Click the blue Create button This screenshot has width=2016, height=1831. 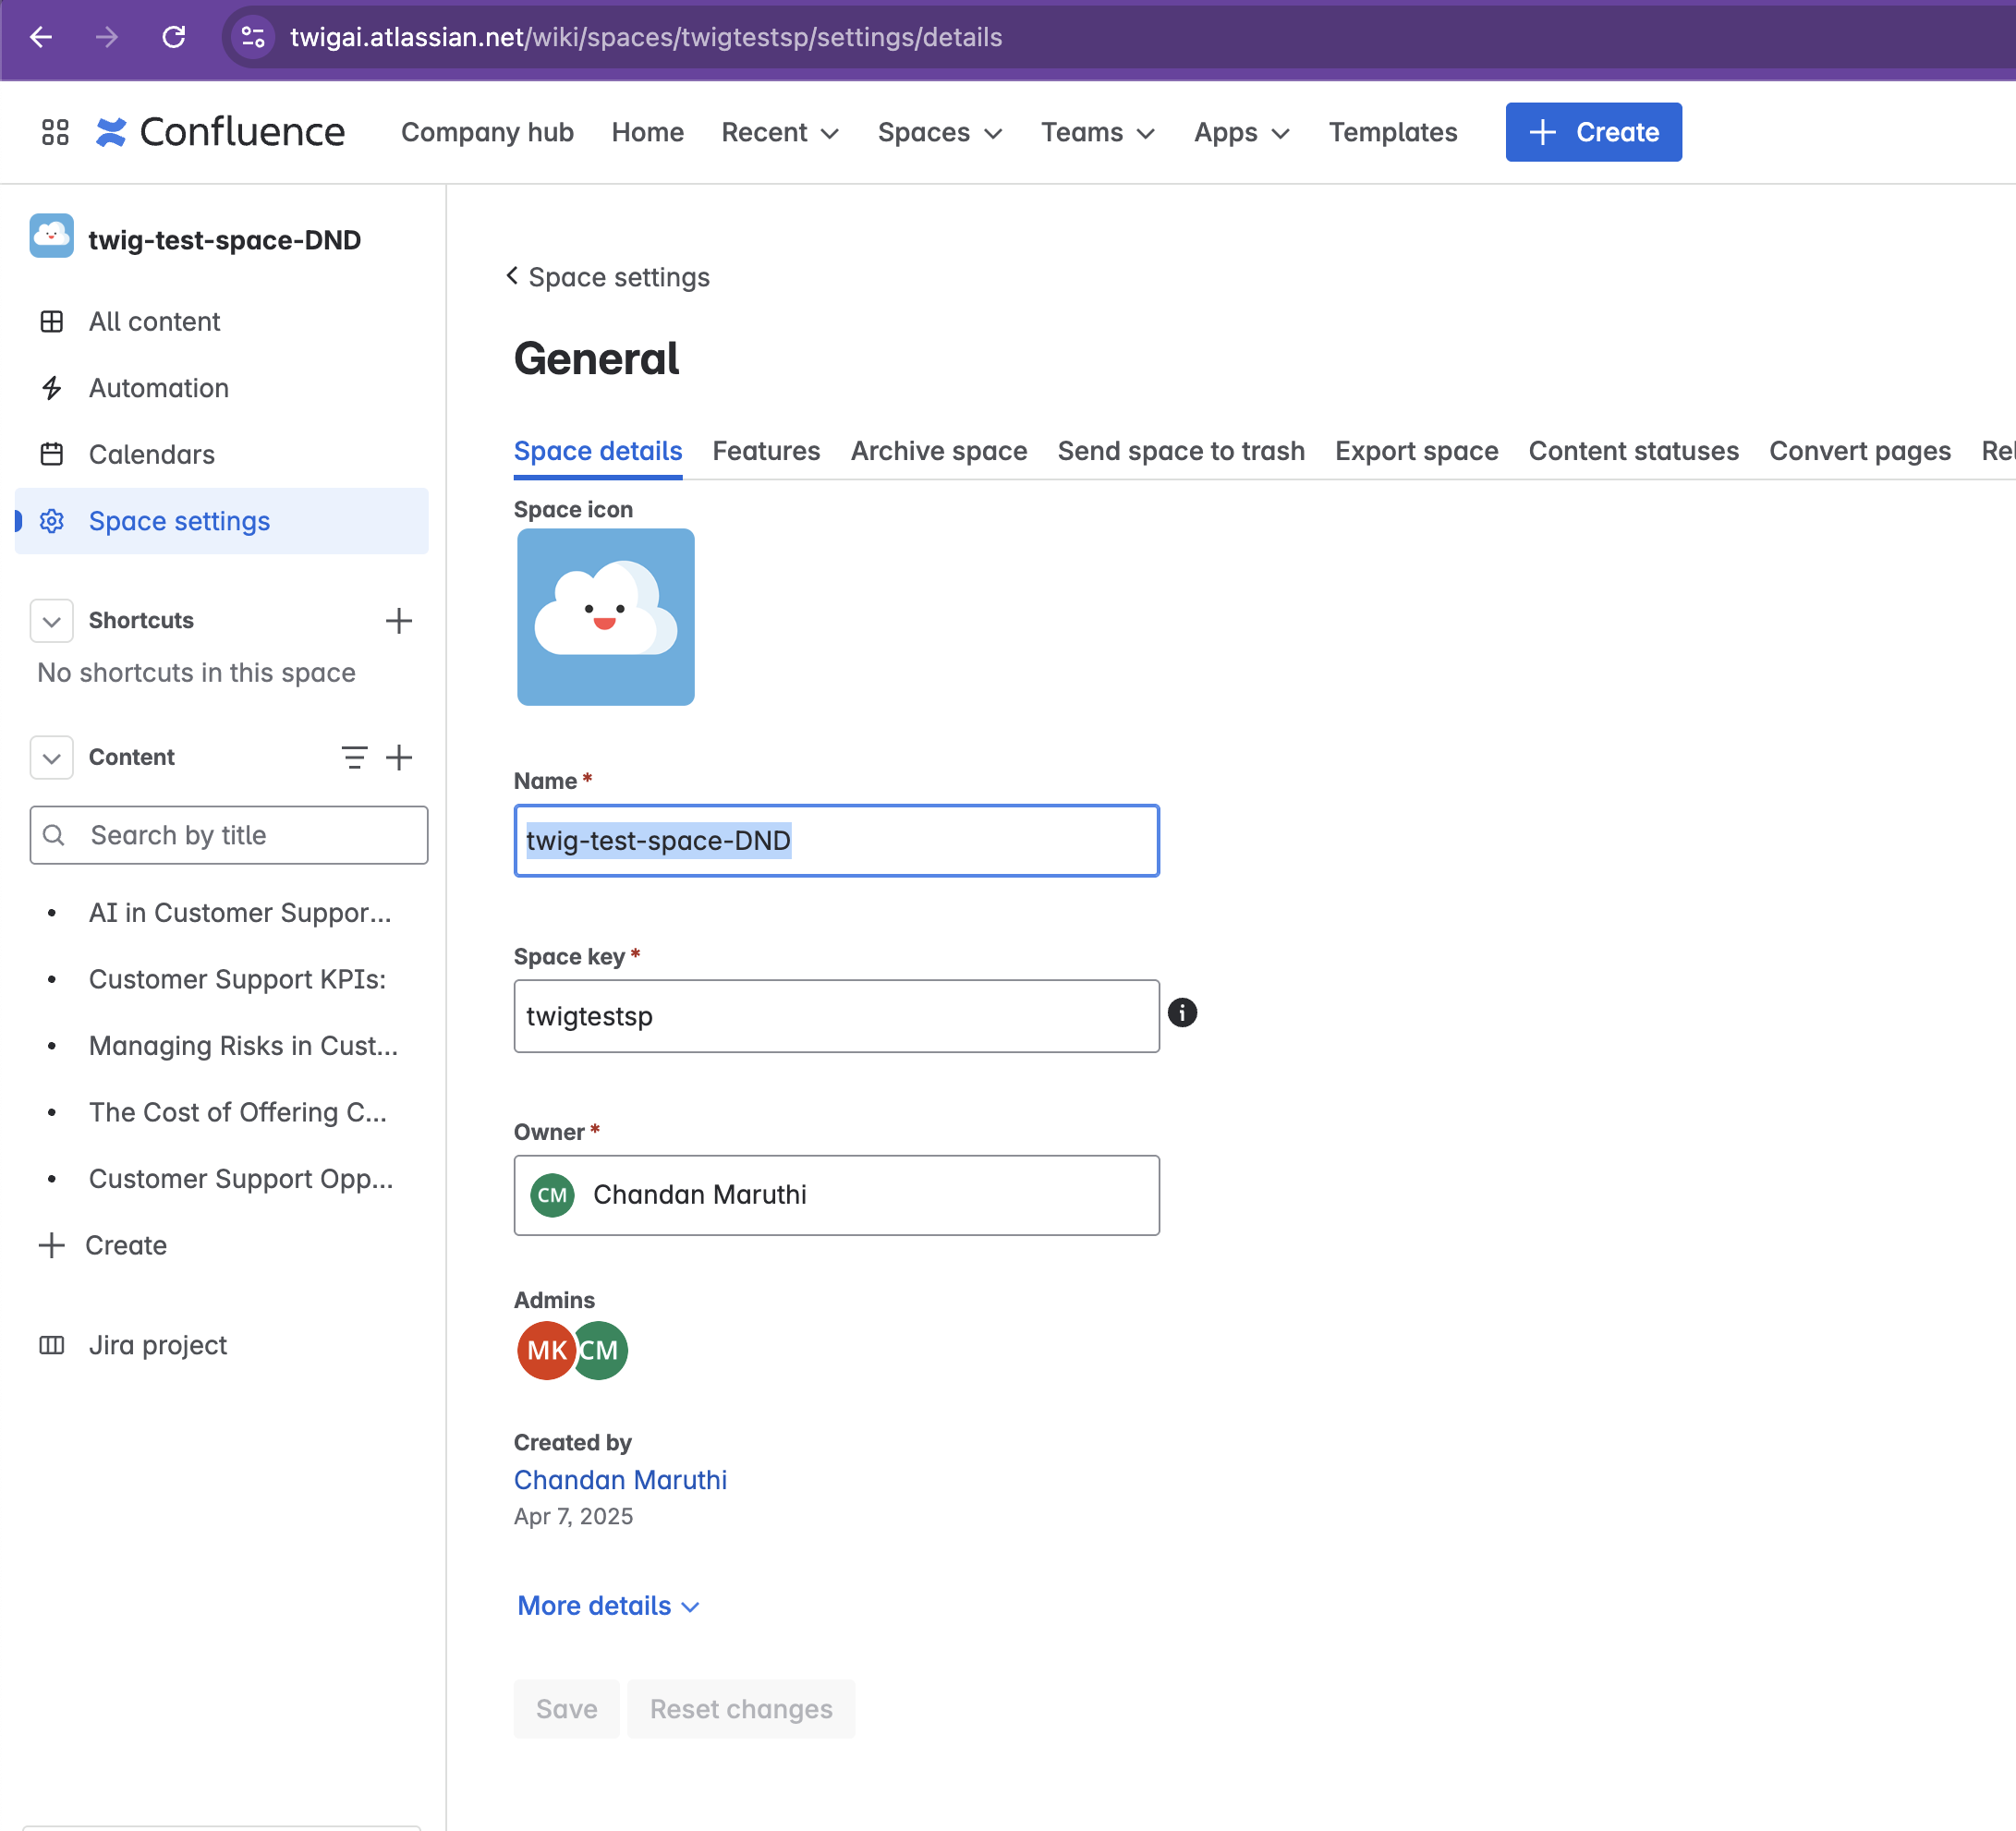(x=1592, y=132)
